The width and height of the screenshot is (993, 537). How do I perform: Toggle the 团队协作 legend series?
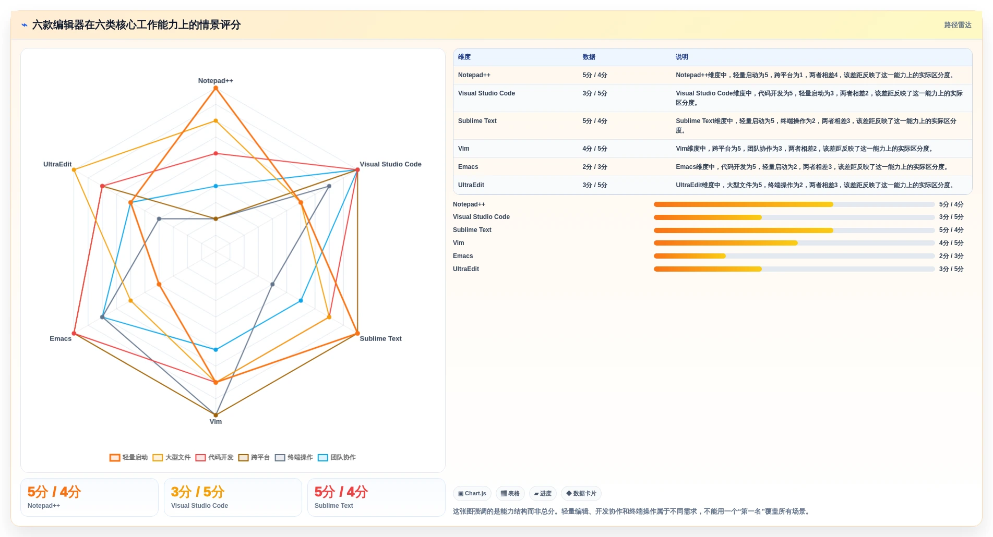click(337, 457)
